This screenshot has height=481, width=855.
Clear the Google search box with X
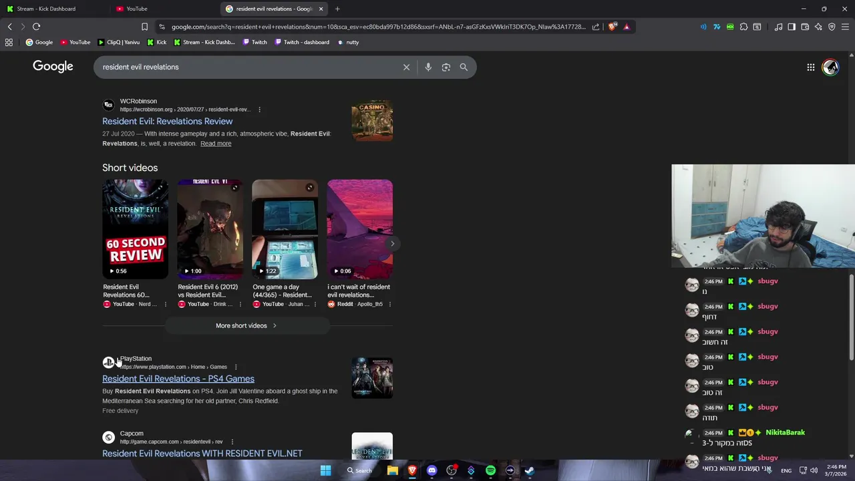click(406, 67)
